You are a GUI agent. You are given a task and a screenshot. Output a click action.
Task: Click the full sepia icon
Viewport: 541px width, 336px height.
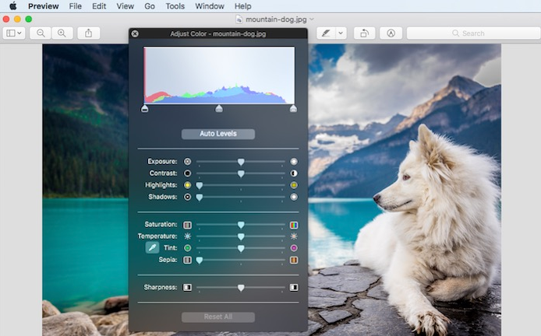point(294,260)
